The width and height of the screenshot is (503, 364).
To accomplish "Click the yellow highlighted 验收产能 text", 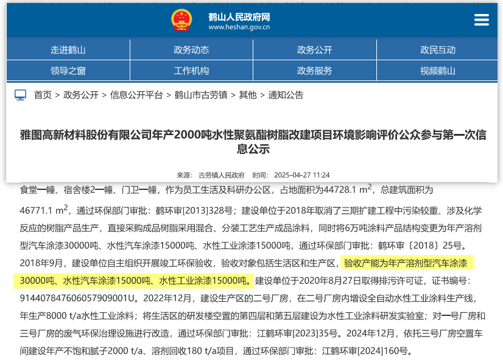I will click(244, 272).
